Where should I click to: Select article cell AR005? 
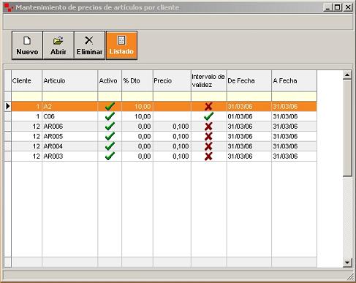click(70, 137)
